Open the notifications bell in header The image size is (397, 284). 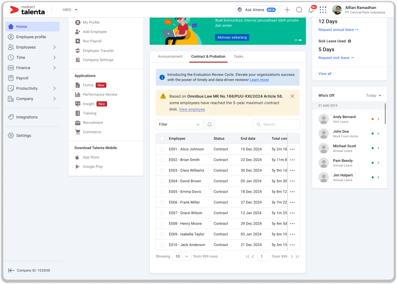tap(311, 10)
